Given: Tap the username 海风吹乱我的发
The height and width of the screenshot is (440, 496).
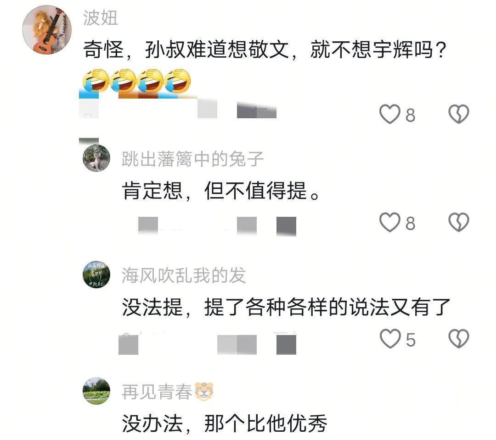Looking at the screenshot, I should [184, 275].
